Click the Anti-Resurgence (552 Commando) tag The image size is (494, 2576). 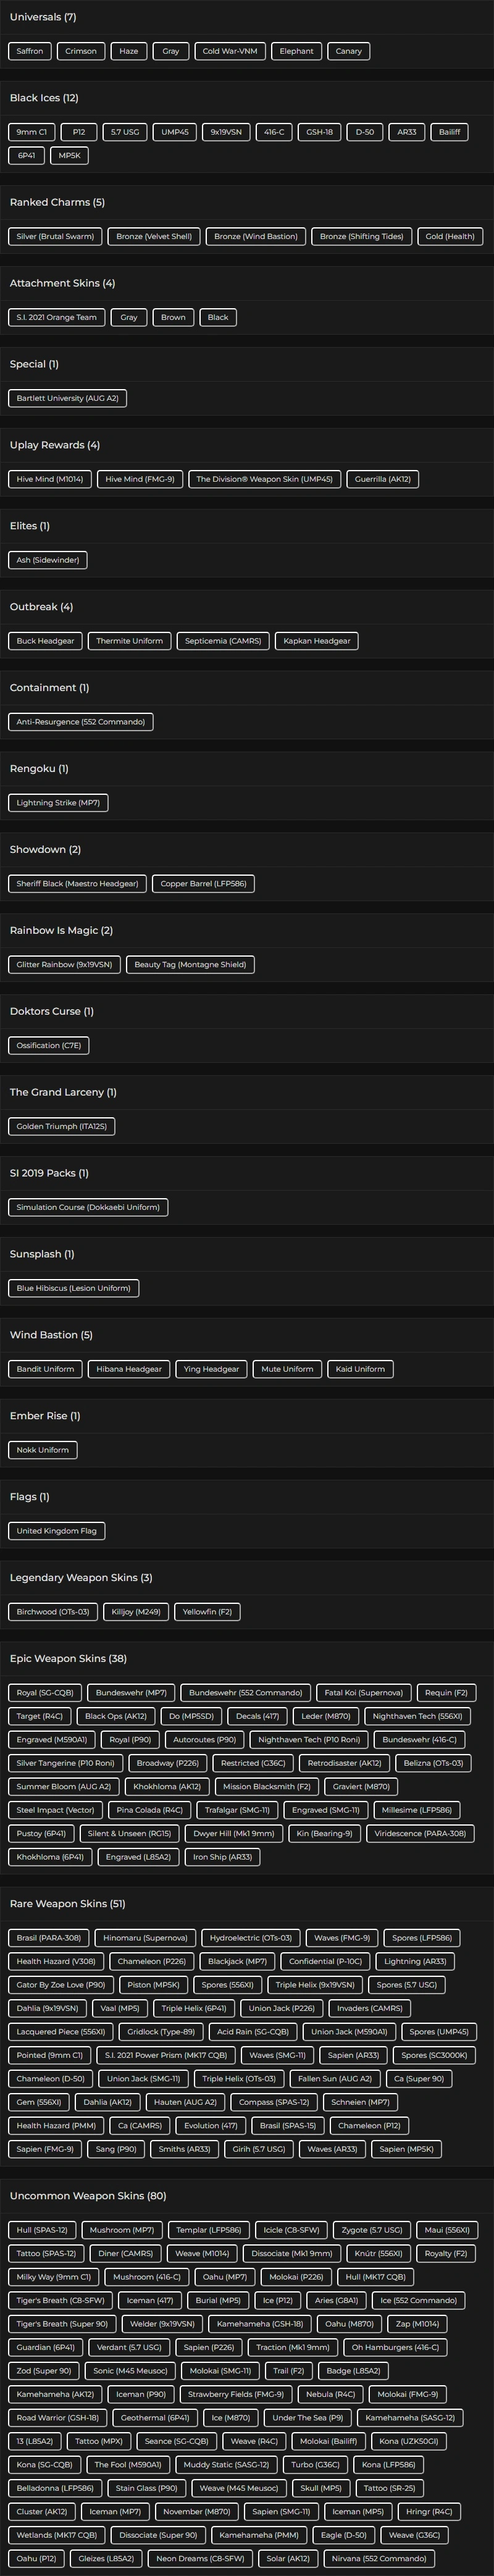coord(80,722)
